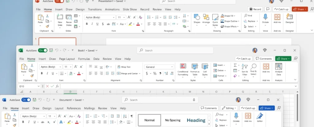Screen dimensions: 314x127
Task: Open the Formulas tab in Excel
Action: coord(84,59)
